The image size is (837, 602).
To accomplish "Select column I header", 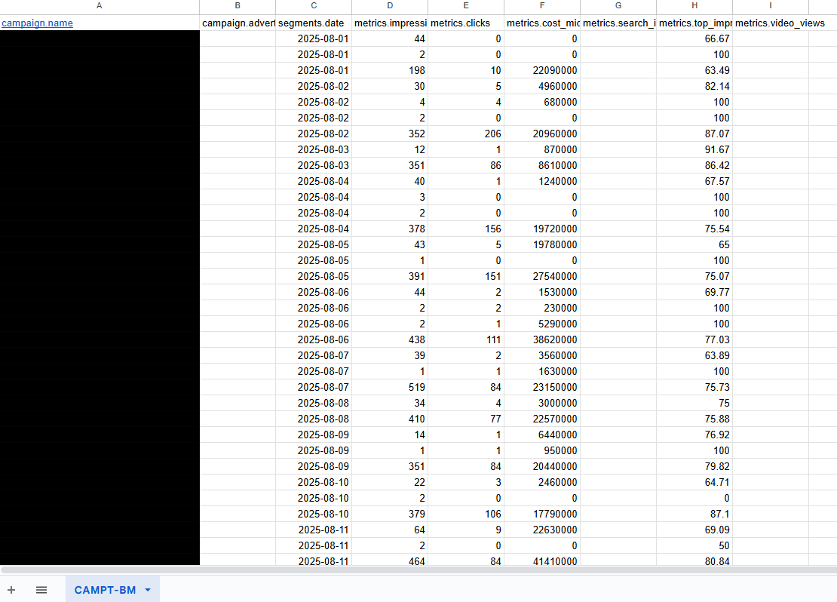I will tap(770, 6).
